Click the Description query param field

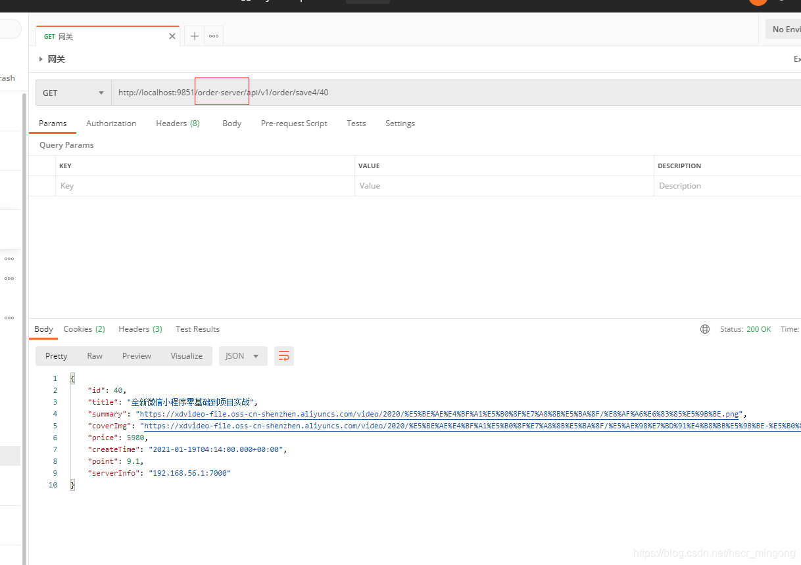pos(727,186)
